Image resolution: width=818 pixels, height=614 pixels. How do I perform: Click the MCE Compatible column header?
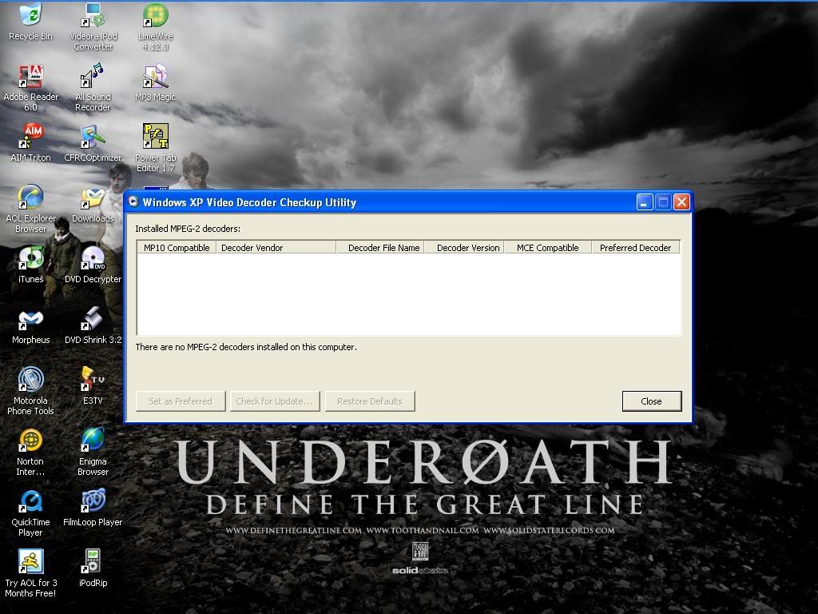click(548, 248)
